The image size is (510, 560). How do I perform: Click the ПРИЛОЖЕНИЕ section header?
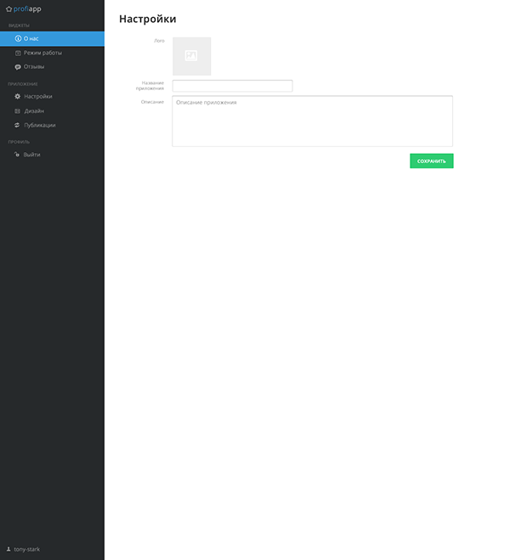[22, 84]
